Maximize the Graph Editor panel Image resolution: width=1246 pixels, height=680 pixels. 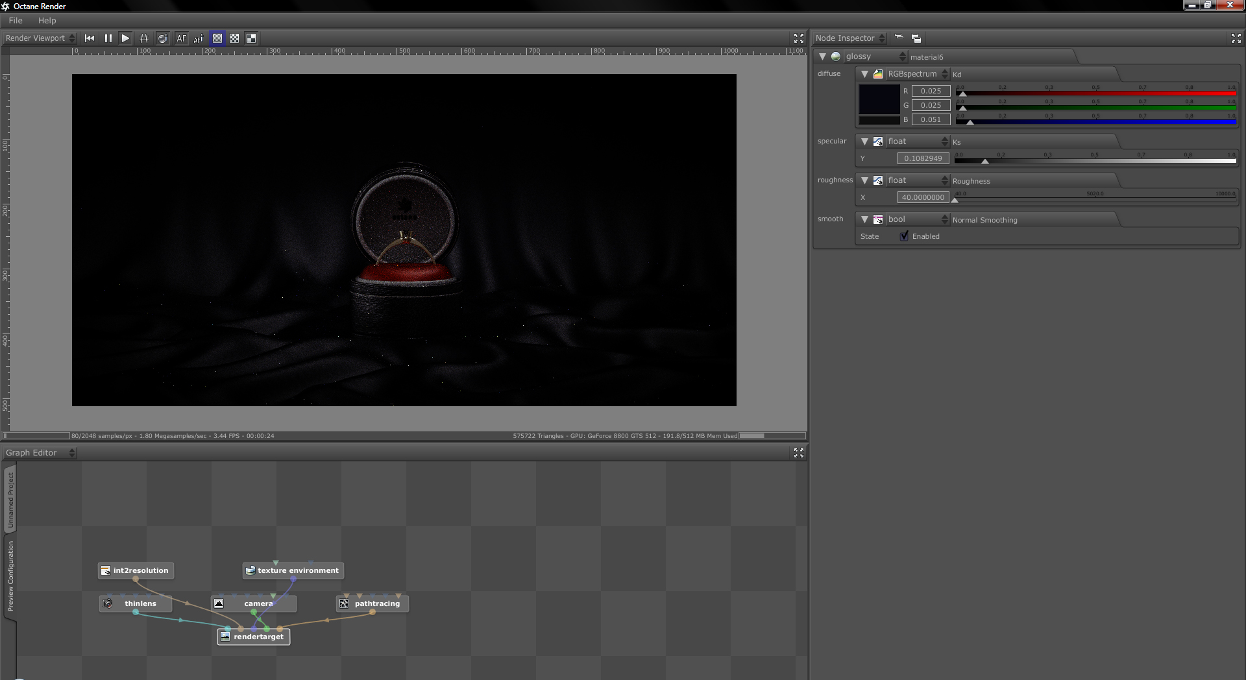[799, 453]
